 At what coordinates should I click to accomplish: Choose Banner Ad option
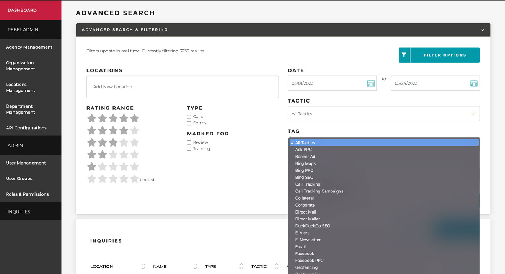point(384,157)
